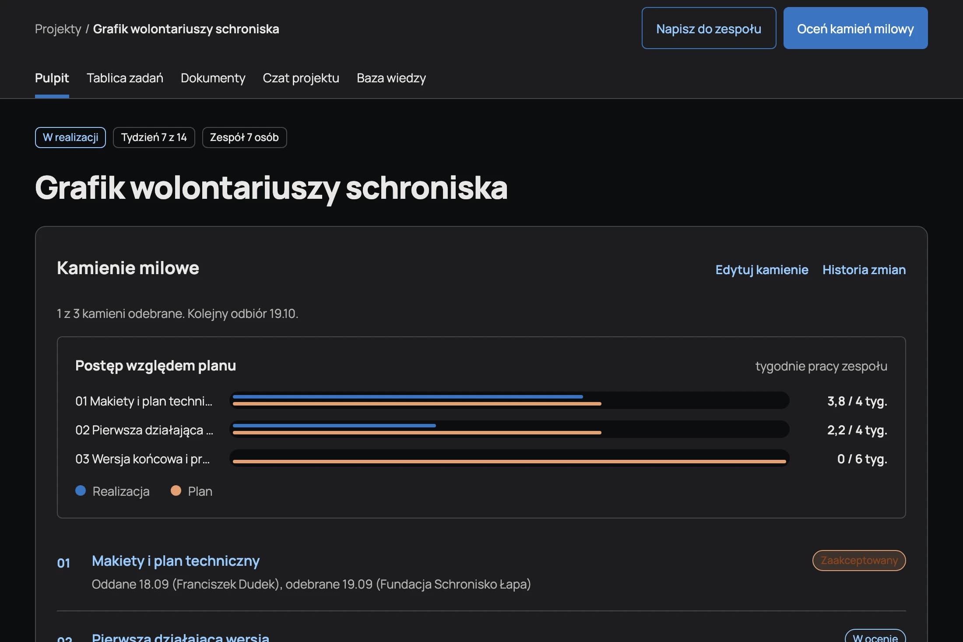Click the '0 / 6 tyg.' value
This screenshot has height=642, width=963.
[x=862, y=459]
